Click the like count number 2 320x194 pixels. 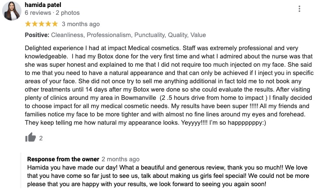coord(41,138)
